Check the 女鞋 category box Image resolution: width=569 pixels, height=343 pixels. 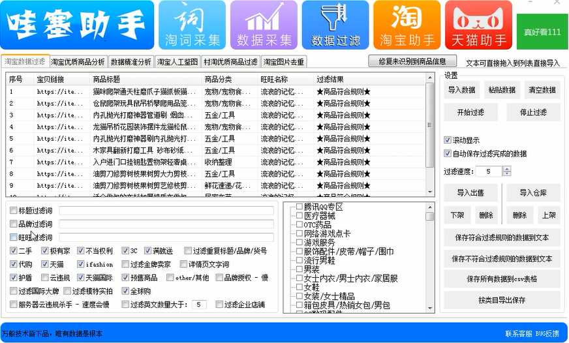[x=300, y=287]
